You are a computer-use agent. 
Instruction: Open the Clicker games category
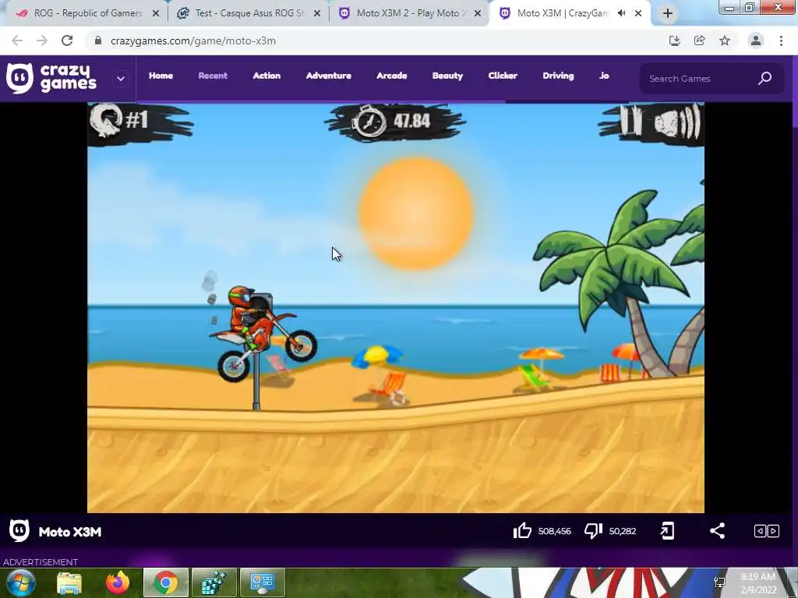(503, 76)
